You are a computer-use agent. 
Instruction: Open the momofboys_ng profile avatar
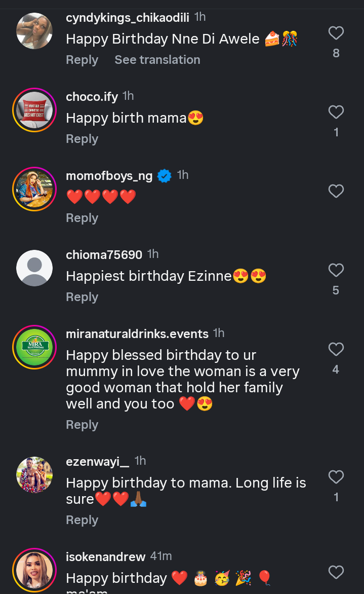pos(34,189)
